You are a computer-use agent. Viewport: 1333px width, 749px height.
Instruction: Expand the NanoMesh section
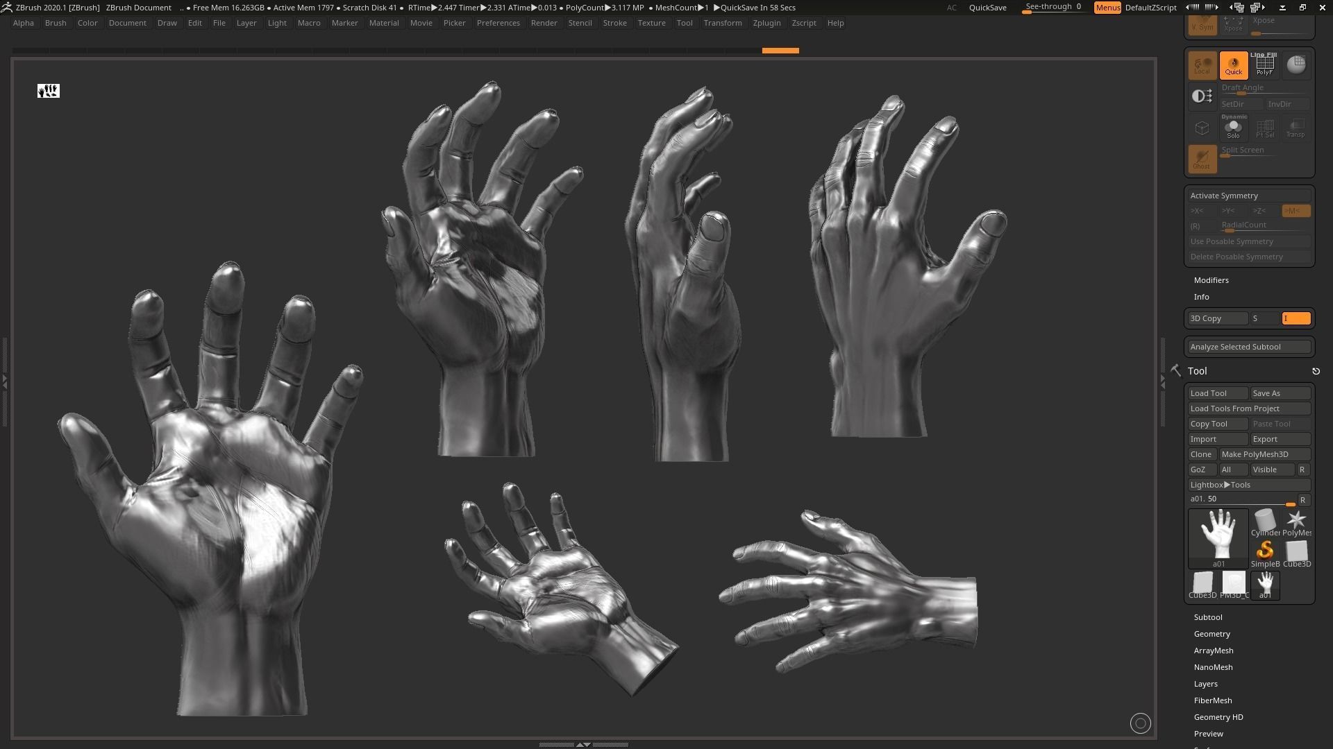(1213, 667)
